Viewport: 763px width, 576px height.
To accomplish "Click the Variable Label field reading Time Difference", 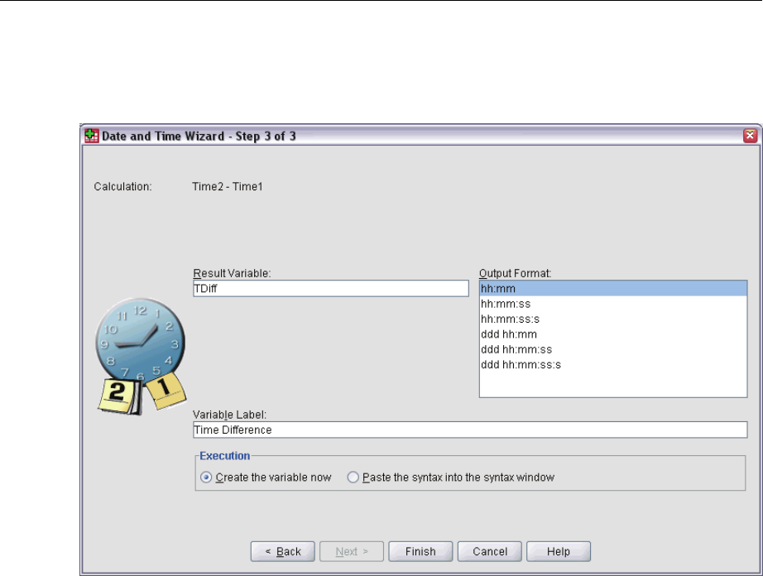I will (470, 430).
